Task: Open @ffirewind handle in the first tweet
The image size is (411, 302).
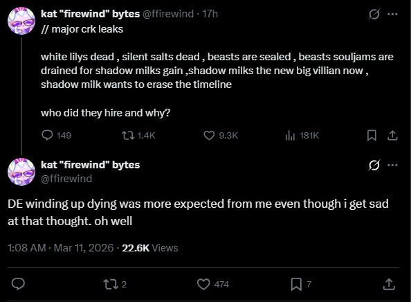Action: point(168,14)
